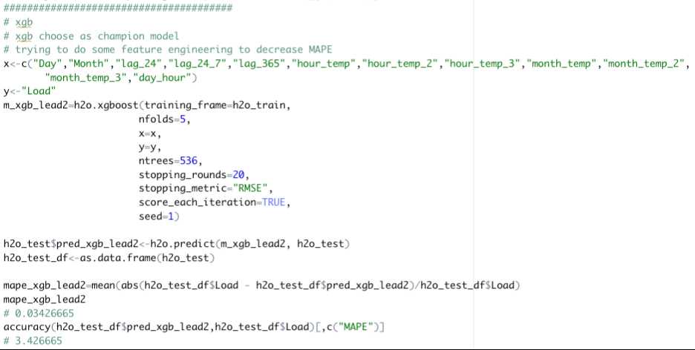This screenshot has width=695, height=350.
Task: Click the string "Month" in the x vector
Action: pyautogui.click(x=88, y=64)
